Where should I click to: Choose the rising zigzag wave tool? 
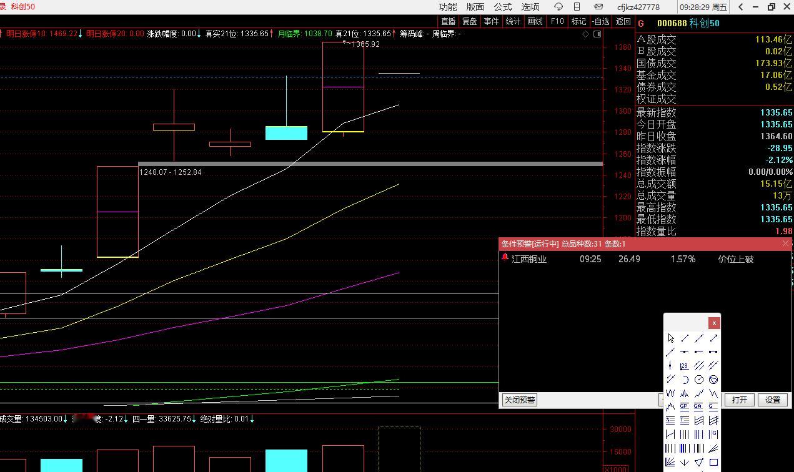[x=699, y=393]
